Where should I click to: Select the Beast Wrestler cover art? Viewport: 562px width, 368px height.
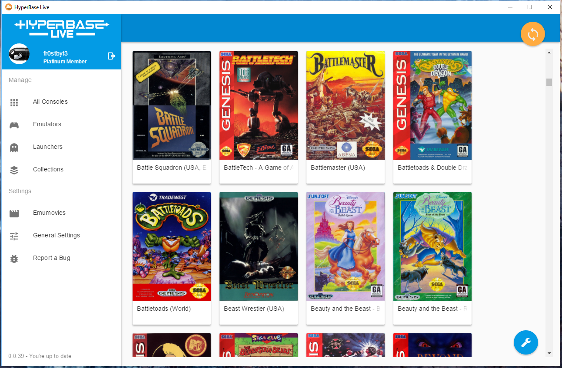(x=259, y=246)
